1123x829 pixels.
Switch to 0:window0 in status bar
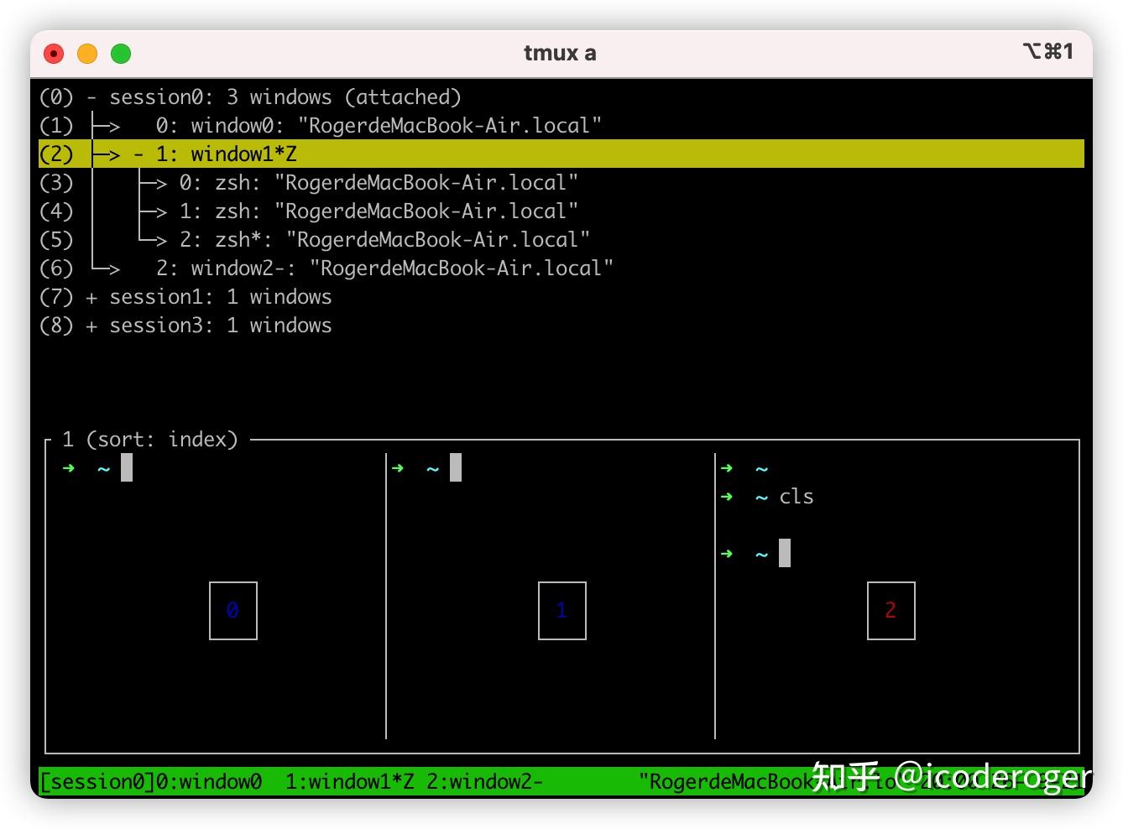pyautogui.click(x=209, y=782)
